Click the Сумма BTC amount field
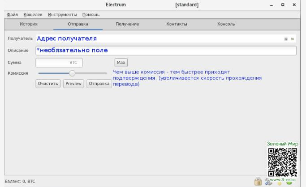This screenshot has width=306, height=187. [59, 63]
